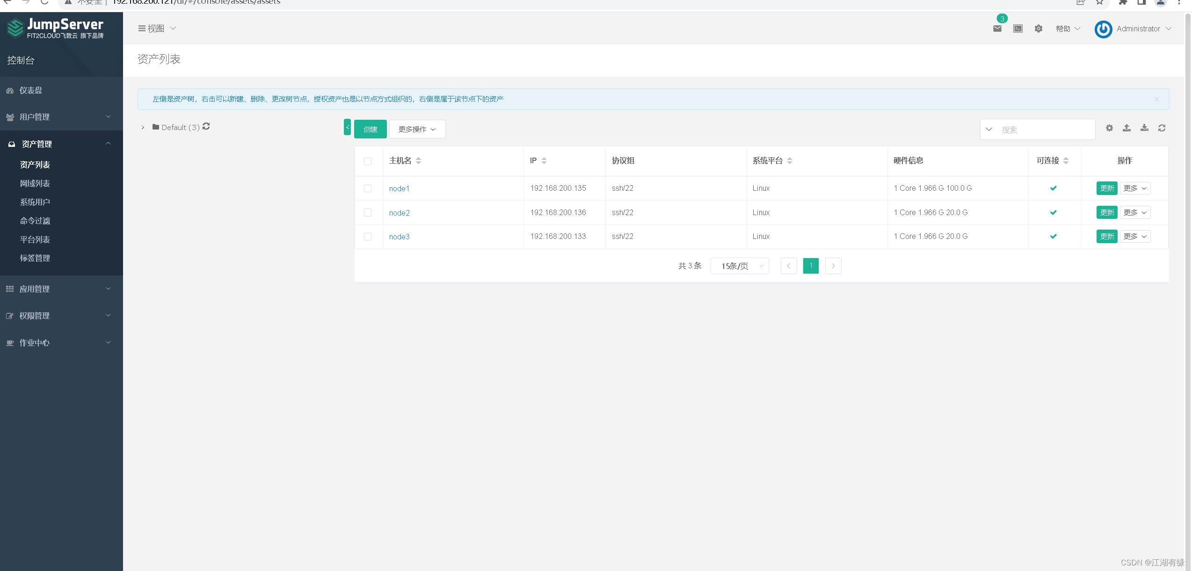Open 更多 dropdown for node1
1192x571 pixels.
1135,188
